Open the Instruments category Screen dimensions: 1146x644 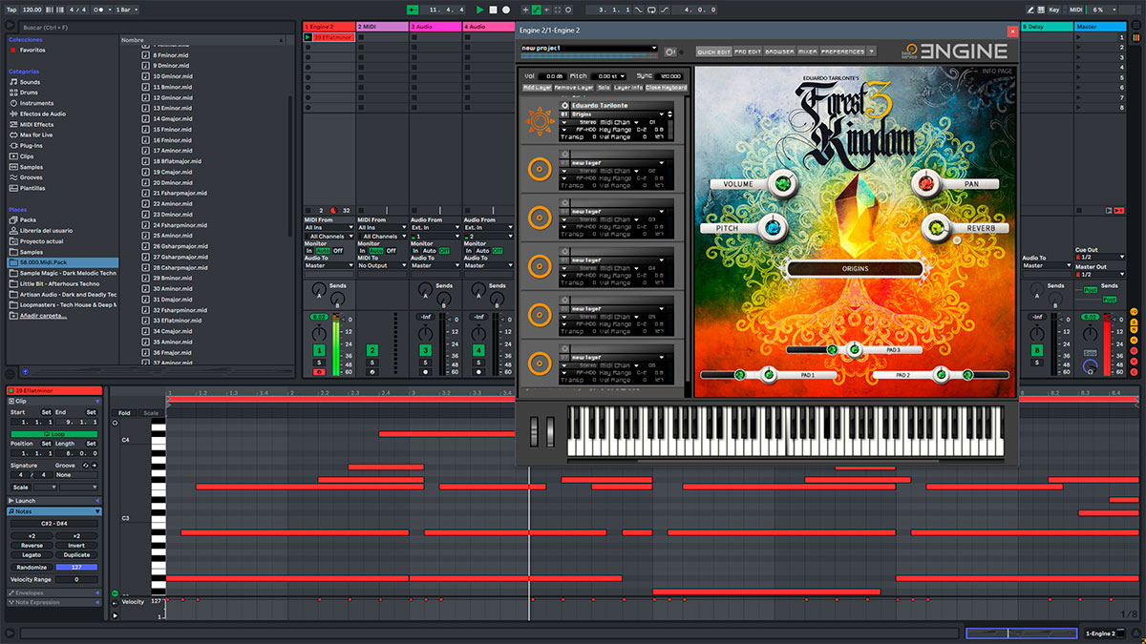point(36,103)
